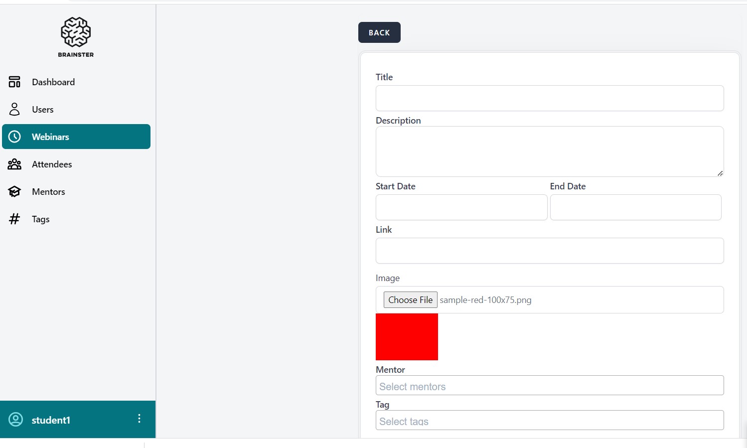Open the Select mentors dropdown

click(549, 386)
